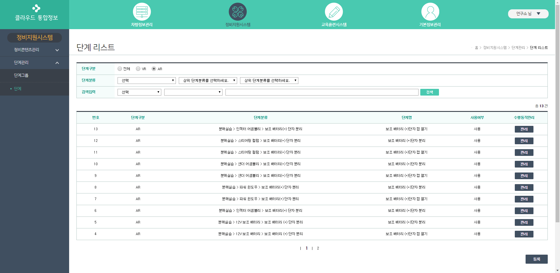Click the scrollbar down arrow
Screen dimensions: 560x273
pyautogui.click(x=557, y=270)
